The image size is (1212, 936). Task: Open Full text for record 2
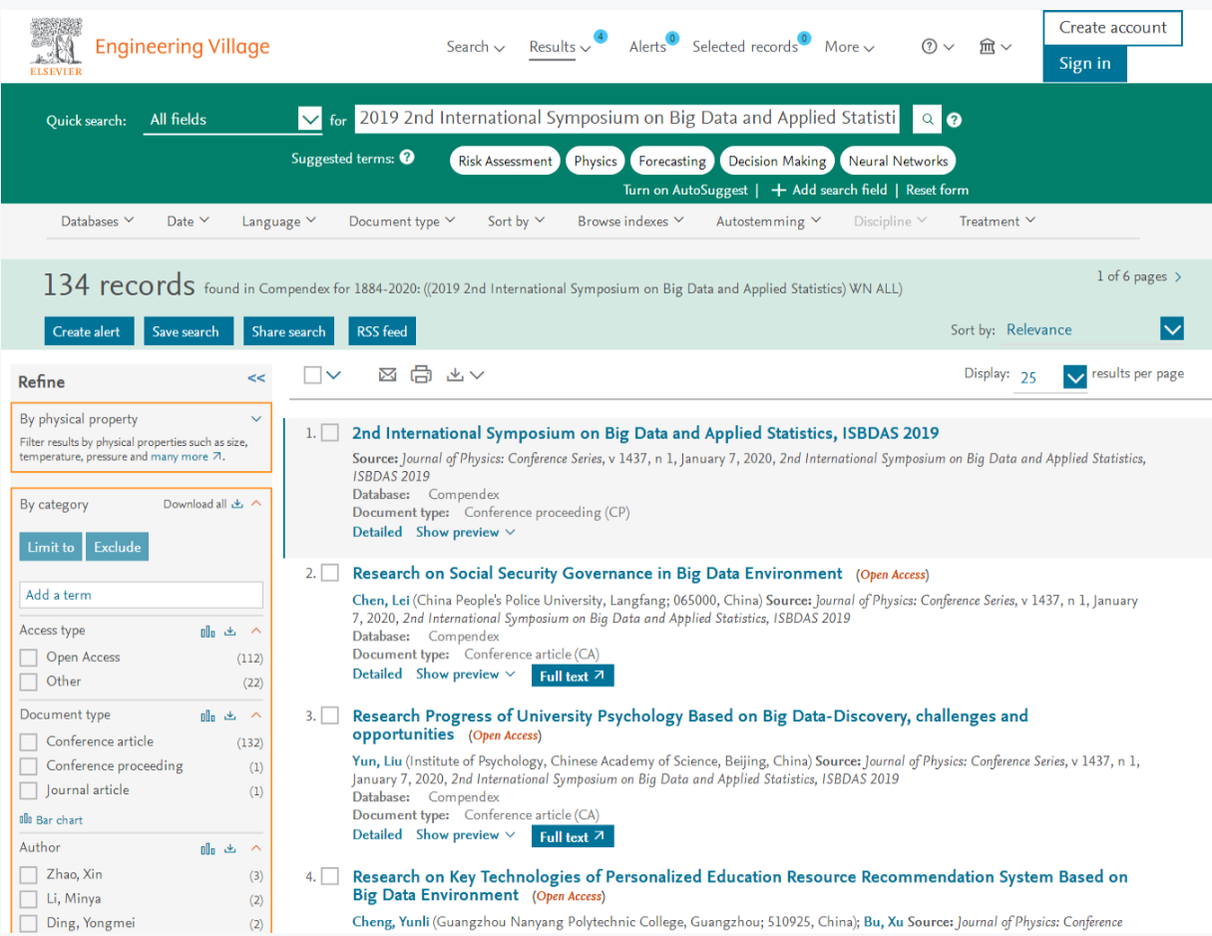coord(573,676)
